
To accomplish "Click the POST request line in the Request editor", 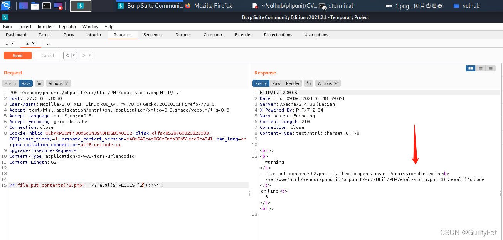I will click(x=95, y=93).
